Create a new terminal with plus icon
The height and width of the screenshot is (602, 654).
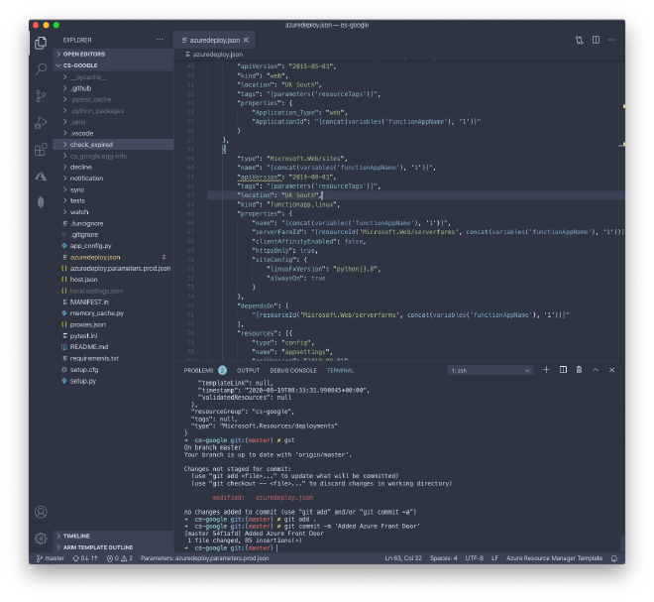point(546,370)
